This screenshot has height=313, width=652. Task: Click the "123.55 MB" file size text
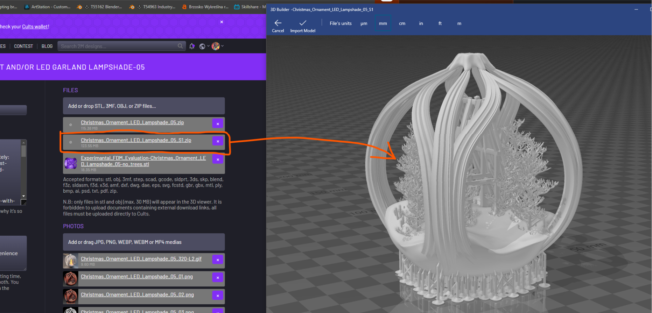pyautogui.click(x=90, y=146)
